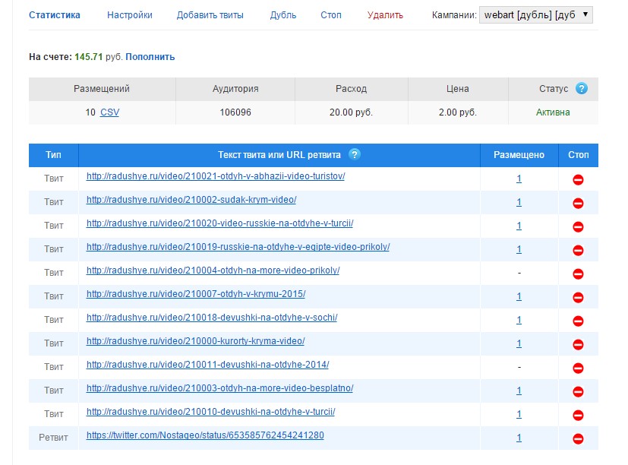This screenshot has width=628, height=465.
Task: Open the otdyh-v-krymu-2015 URL
Action: (x=196, y=294)
